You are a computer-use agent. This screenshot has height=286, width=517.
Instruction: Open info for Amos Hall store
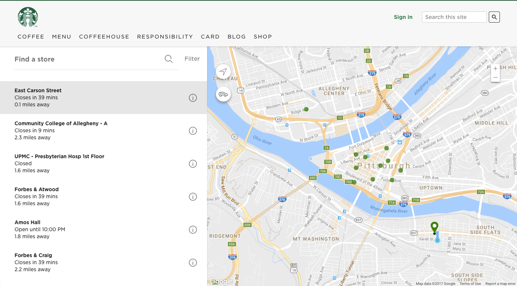(x=193, y=229)
